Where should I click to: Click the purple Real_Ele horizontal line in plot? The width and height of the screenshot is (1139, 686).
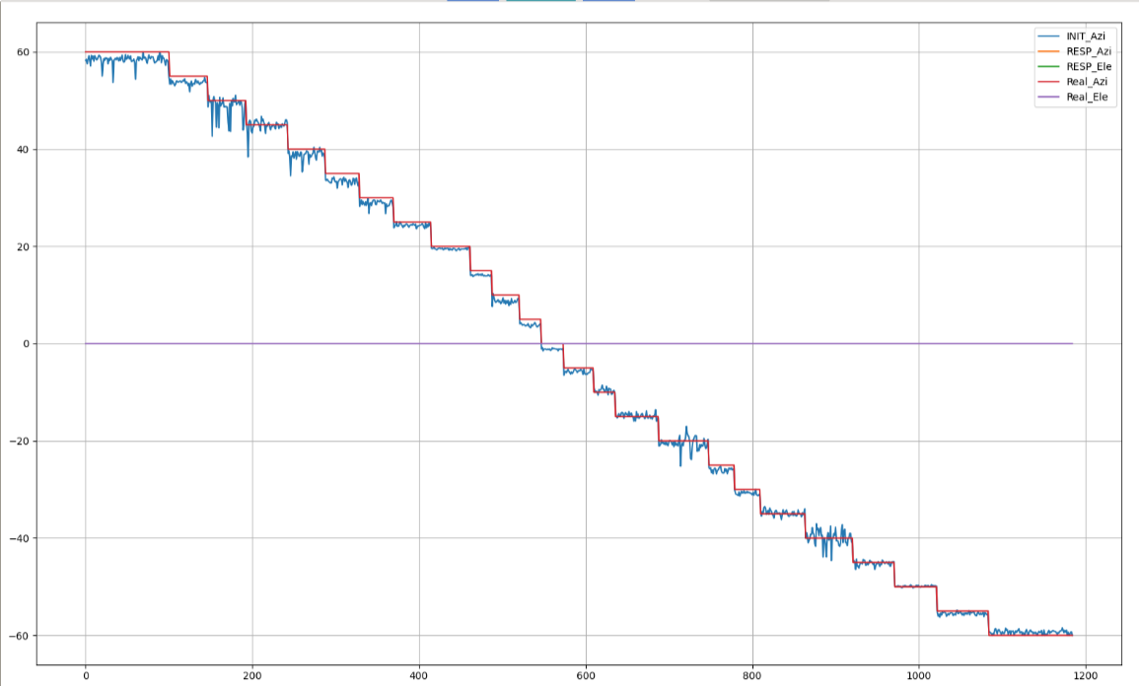pos(579,343)
